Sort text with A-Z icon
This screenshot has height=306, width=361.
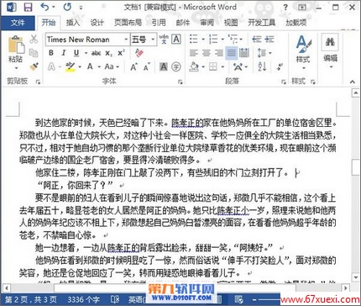[x=262, y=66]
